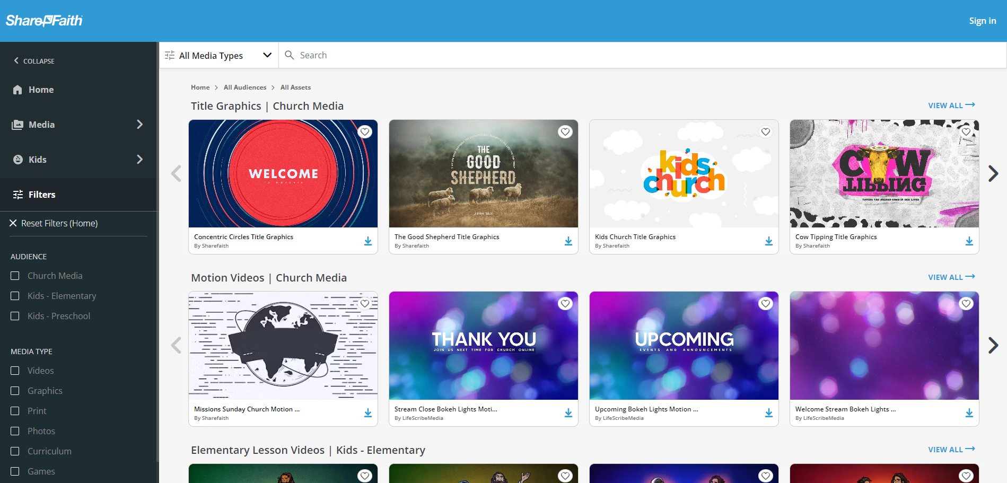The width and height of the screenshot is (1007, 483).
Task: Advance the Motion Videos carousel right
Action: click(993, 345)
